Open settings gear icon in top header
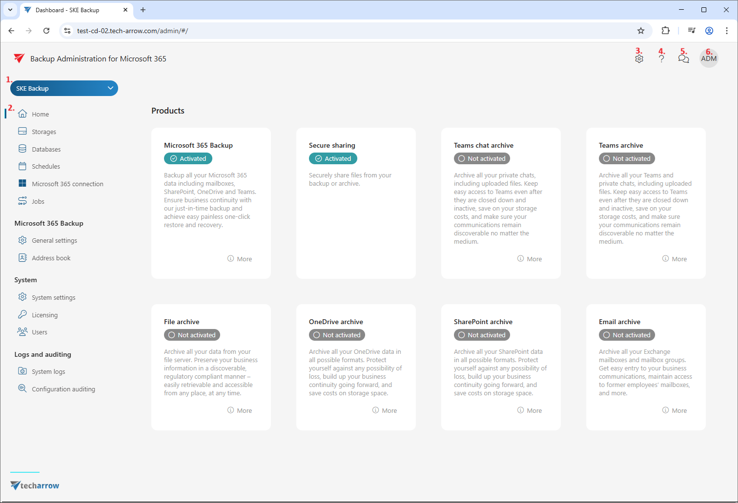 pos(639,59)
